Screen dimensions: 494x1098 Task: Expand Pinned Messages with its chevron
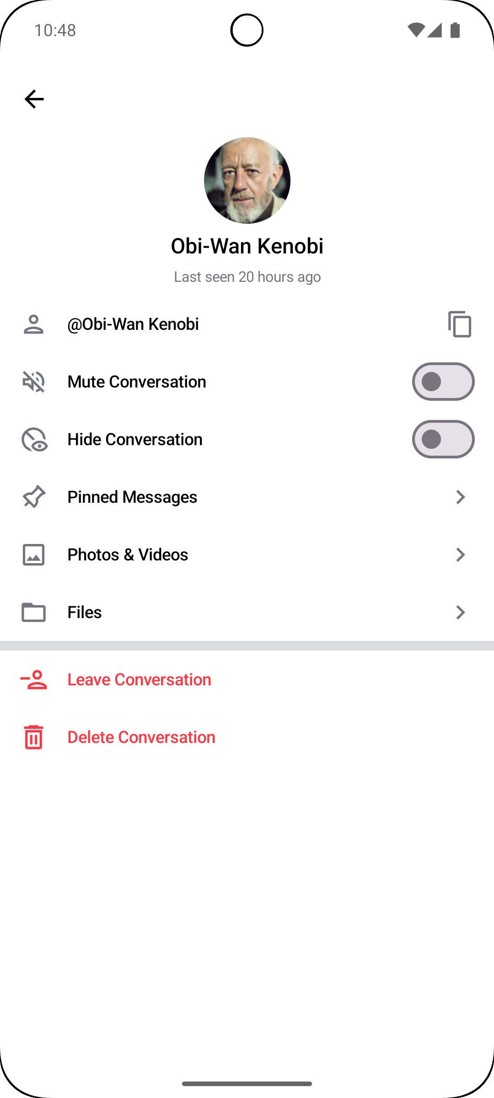[460, 497]
